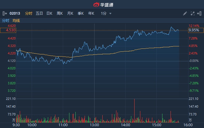Select the 月K chart tab
204x128 pixels.
[70, 13]
